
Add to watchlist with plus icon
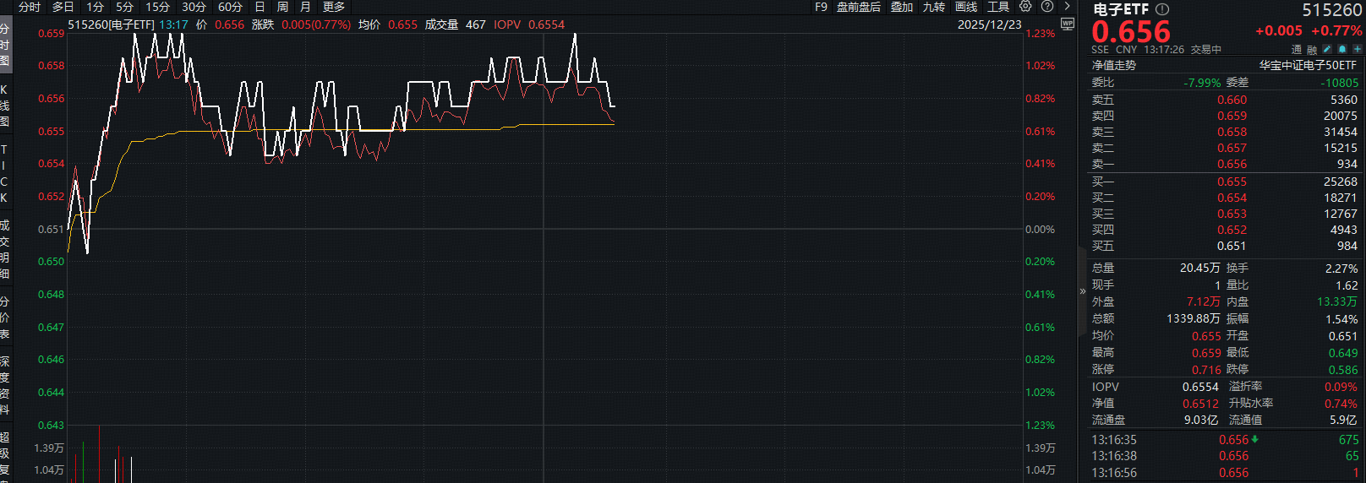click(1358, 50)
